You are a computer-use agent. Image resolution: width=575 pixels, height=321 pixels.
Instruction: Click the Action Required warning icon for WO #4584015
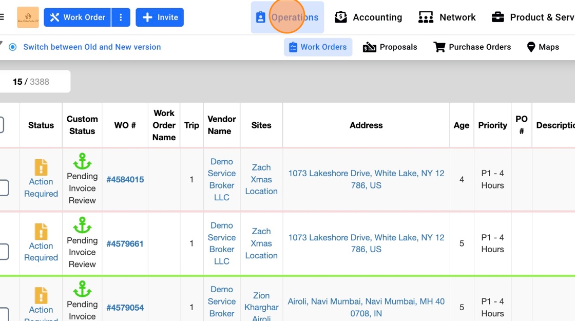(x=41, y=167)
